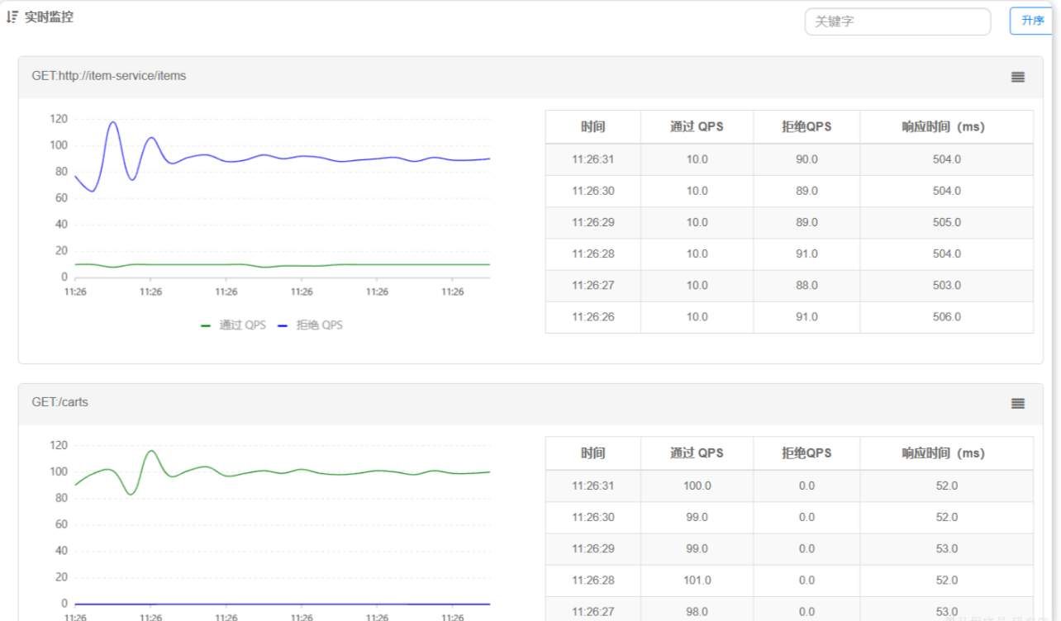The image size is (1061, 621).
Task: Open the menu icon for the item-service/items panel
Action: pos(1017,77)
